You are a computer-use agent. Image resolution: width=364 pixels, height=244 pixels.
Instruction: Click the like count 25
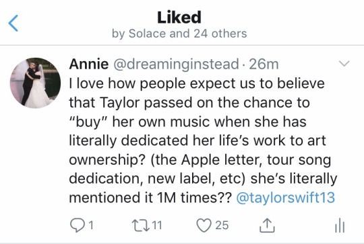click(x=222, y=225)
